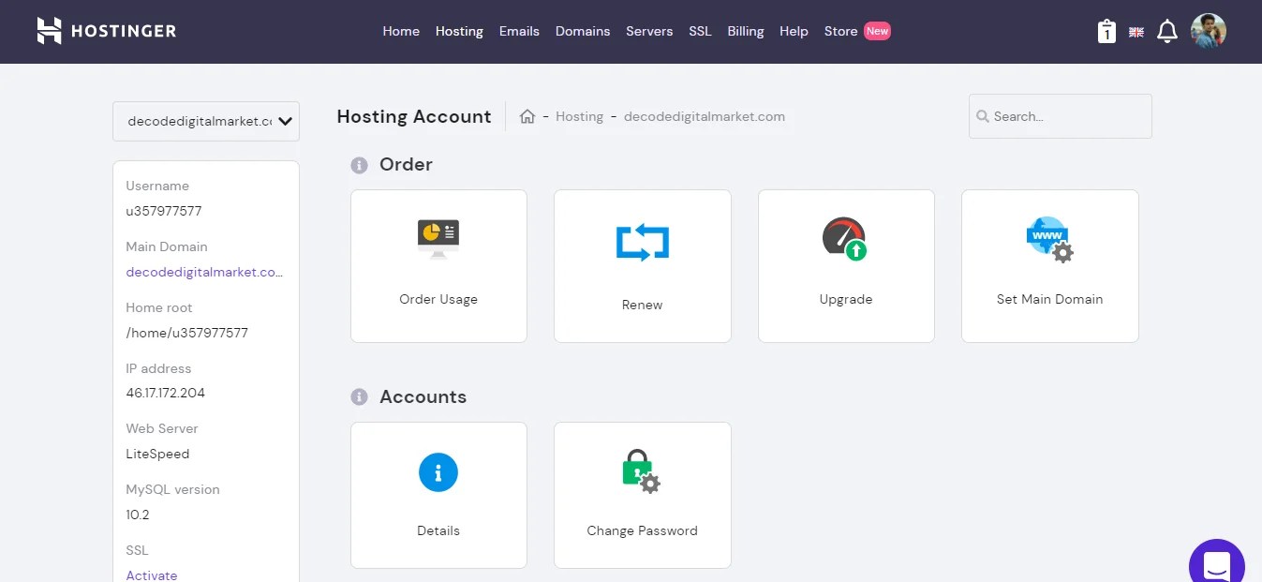Click the Renew arrows icon
Viewport: 1262px width, 582px height.
(643, 243)
